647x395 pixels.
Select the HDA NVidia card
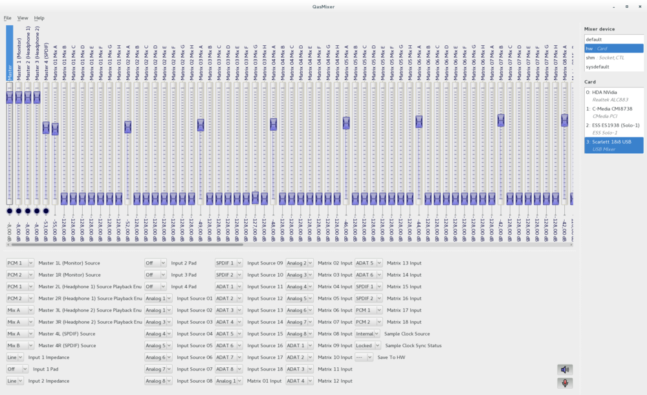[613, 96]
